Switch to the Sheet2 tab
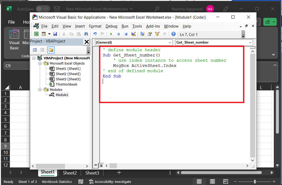Viewport: 282px width, 185px height. pos(70,173)
